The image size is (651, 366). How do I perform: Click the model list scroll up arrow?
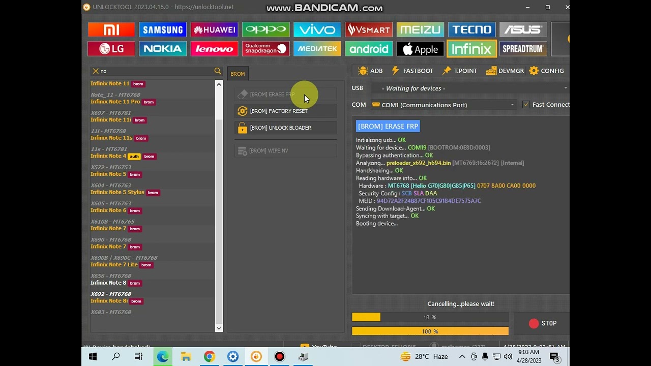coord(219,84)
